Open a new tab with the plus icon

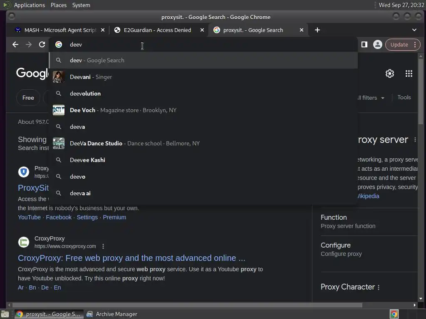pyautogui.click(x=317, y=30)
